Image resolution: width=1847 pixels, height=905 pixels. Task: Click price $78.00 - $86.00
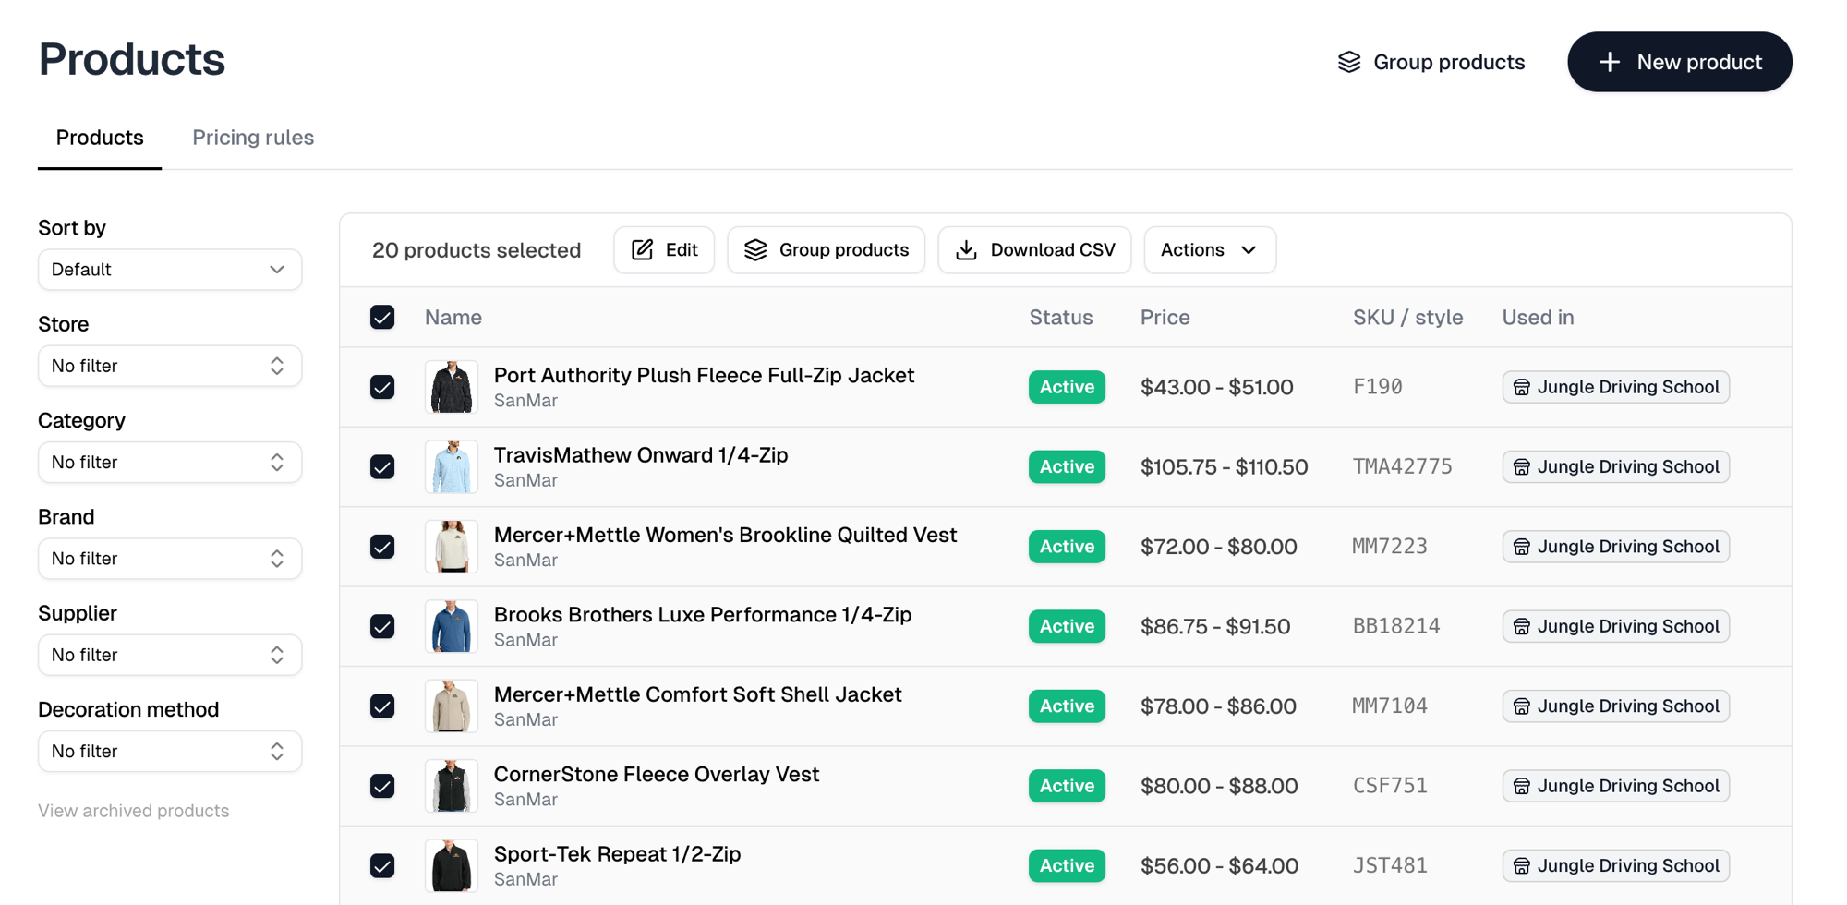1218,706
